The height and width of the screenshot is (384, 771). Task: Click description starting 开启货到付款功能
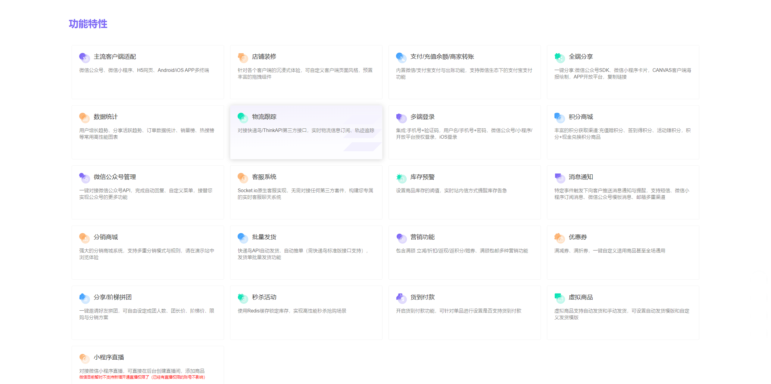tap(458, 311)
